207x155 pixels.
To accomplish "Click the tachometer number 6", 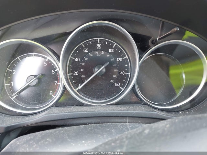I will tap(53, 72).
